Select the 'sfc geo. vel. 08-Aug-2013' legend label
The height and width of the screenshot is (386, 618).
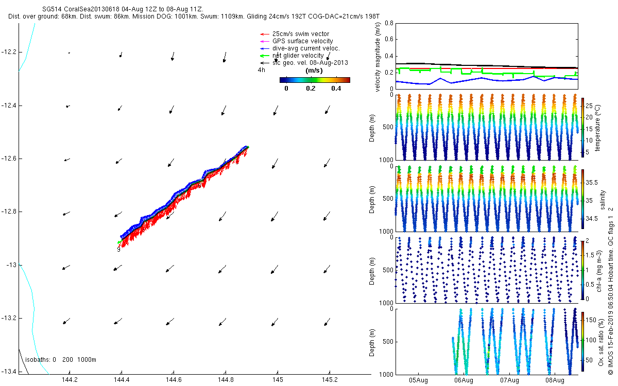[x=310, y=63]
